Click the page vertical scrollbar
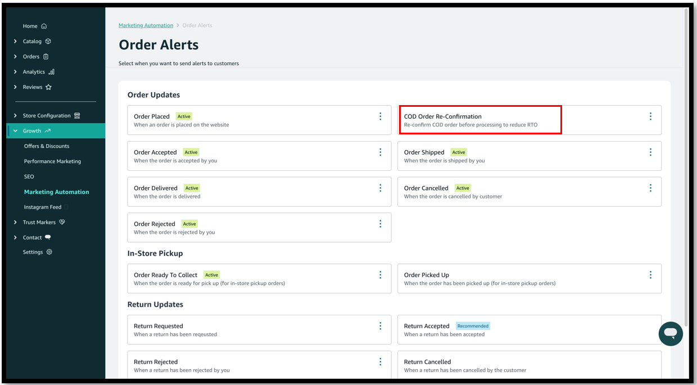The height and width of the screenshot is (385, 697). 686,169
